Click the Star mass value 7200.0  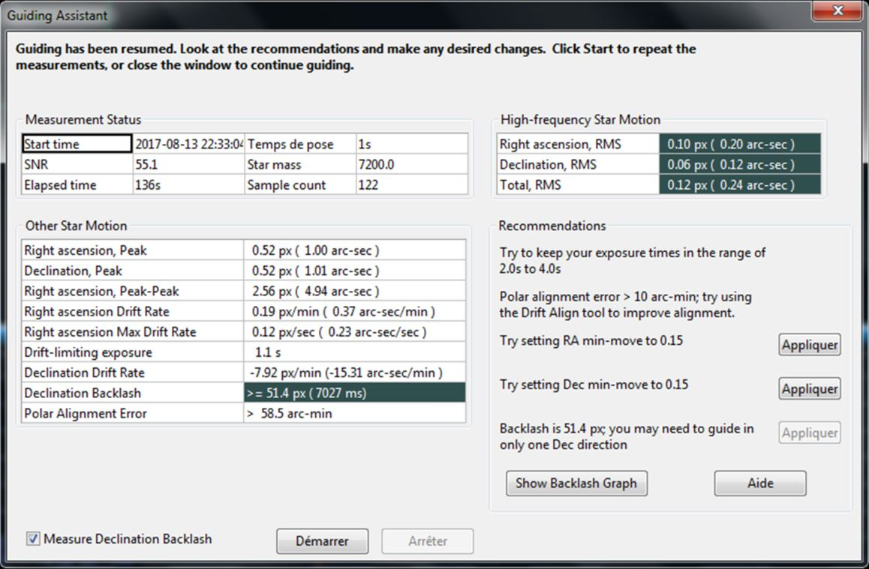[x=412, y=164]
